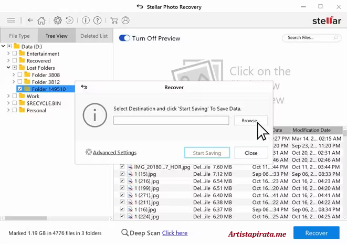Screen dimensions: 347x244
Task: Check the Folder 3812 checkbox
Action: (x=20, y=82)
